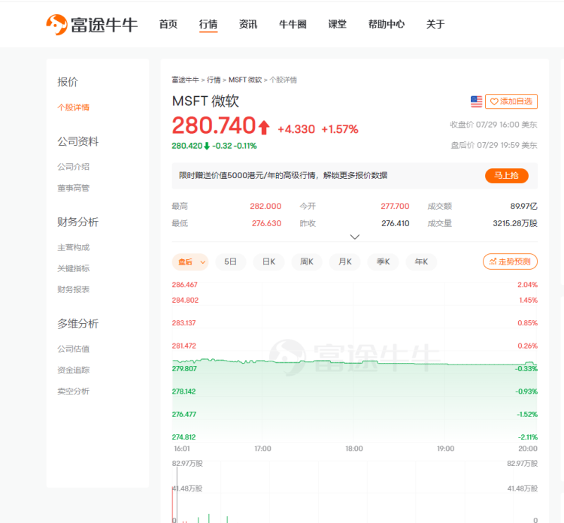Click the 昨收 value 276.410
This screenshot has height=523, width=564.
396,223
